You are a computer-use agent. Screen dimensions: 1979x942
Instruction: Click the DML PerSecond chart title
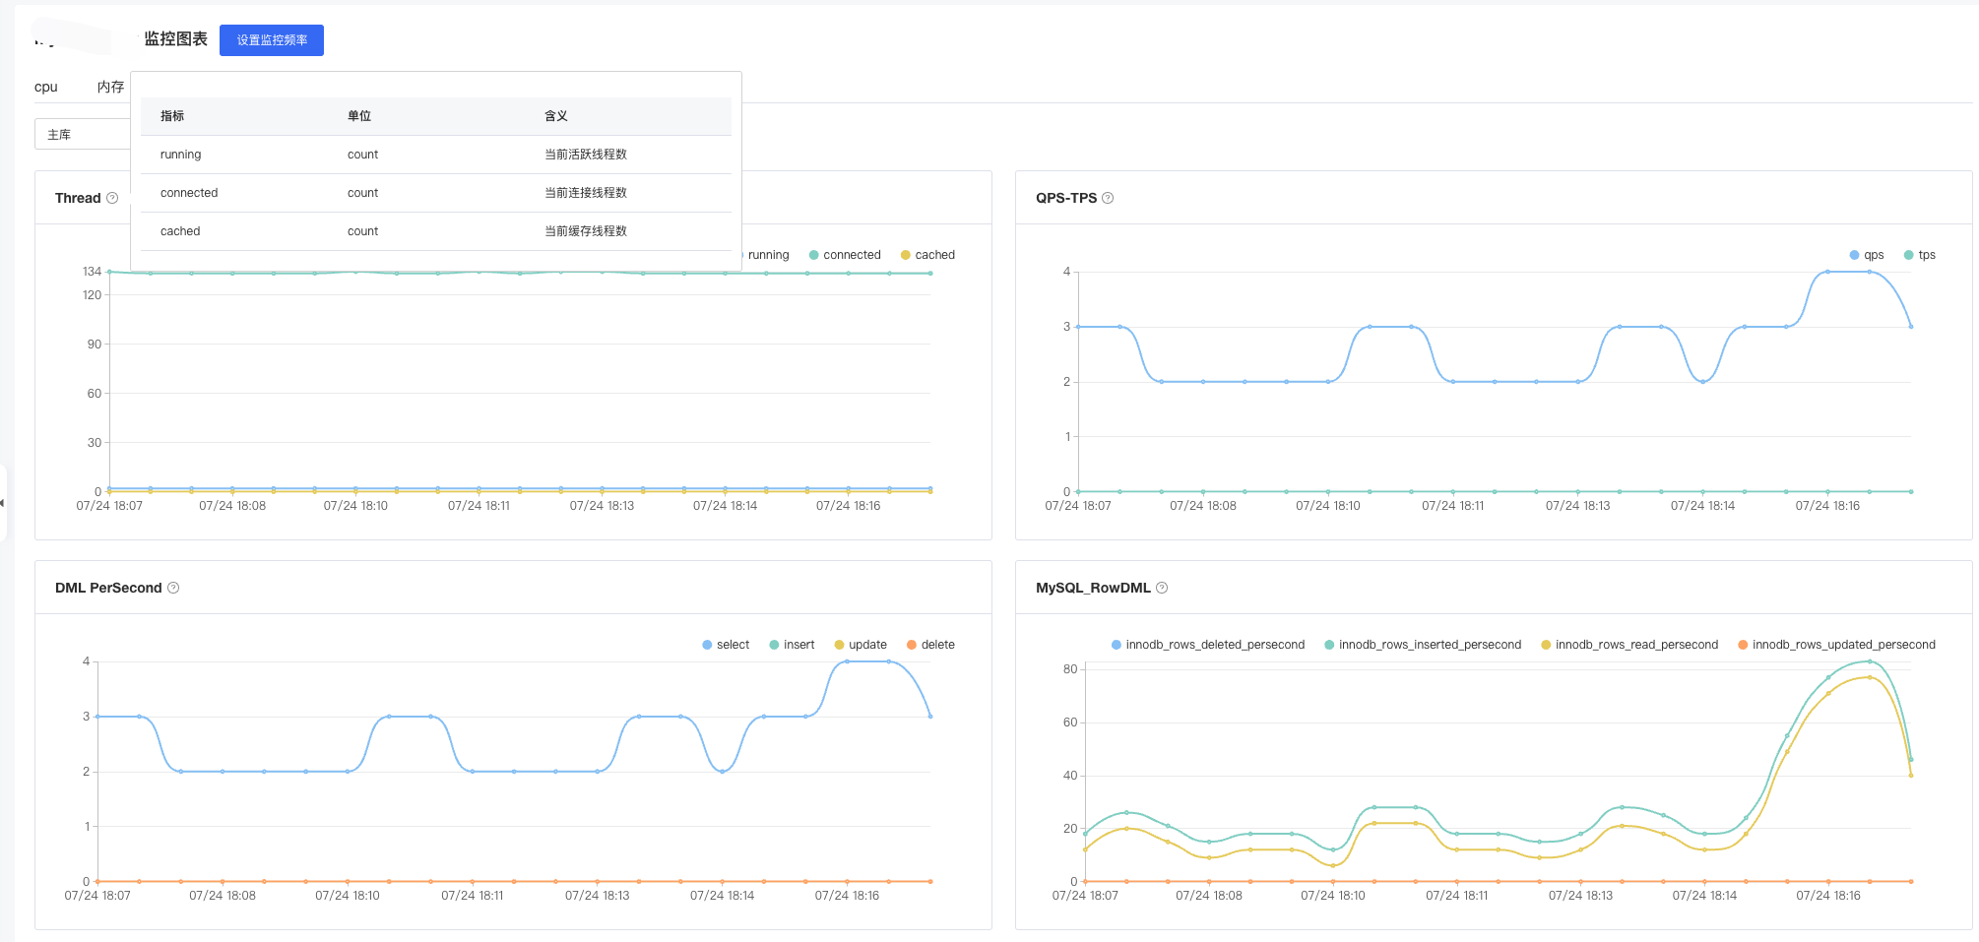[108, 588]
